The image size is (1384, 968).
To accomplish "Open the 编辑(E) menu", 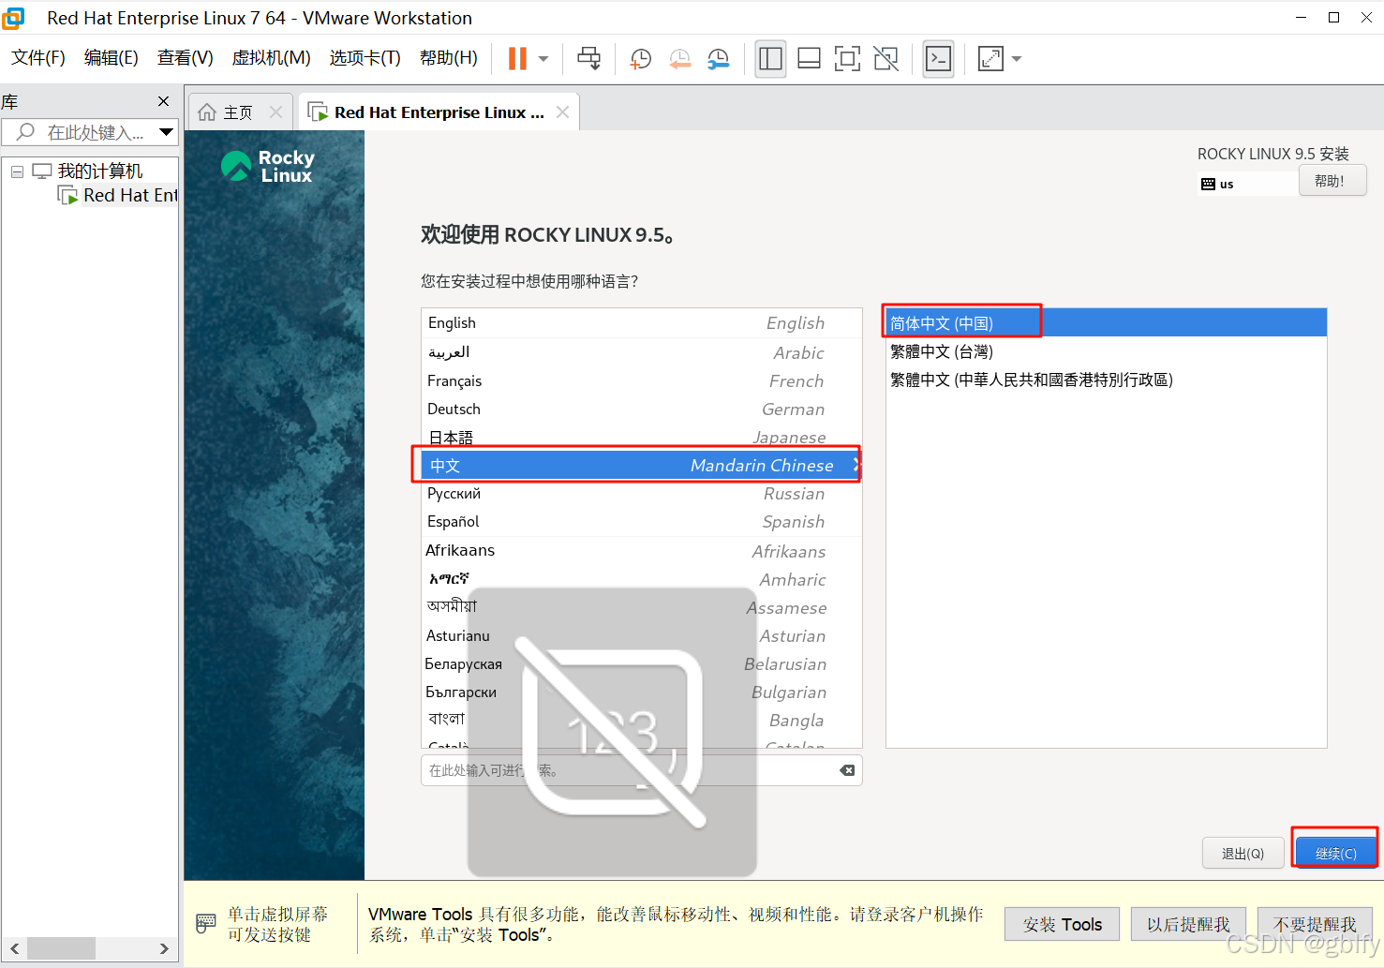I will coord(112,58).
